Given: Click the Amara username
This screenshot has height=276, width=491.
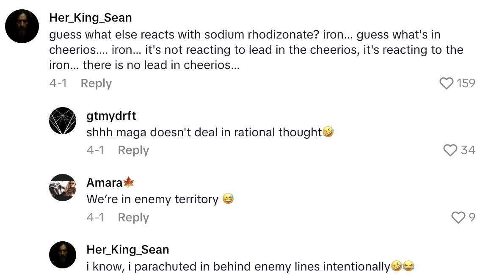Looking at the screenshot, I should (x=105, y=182).
